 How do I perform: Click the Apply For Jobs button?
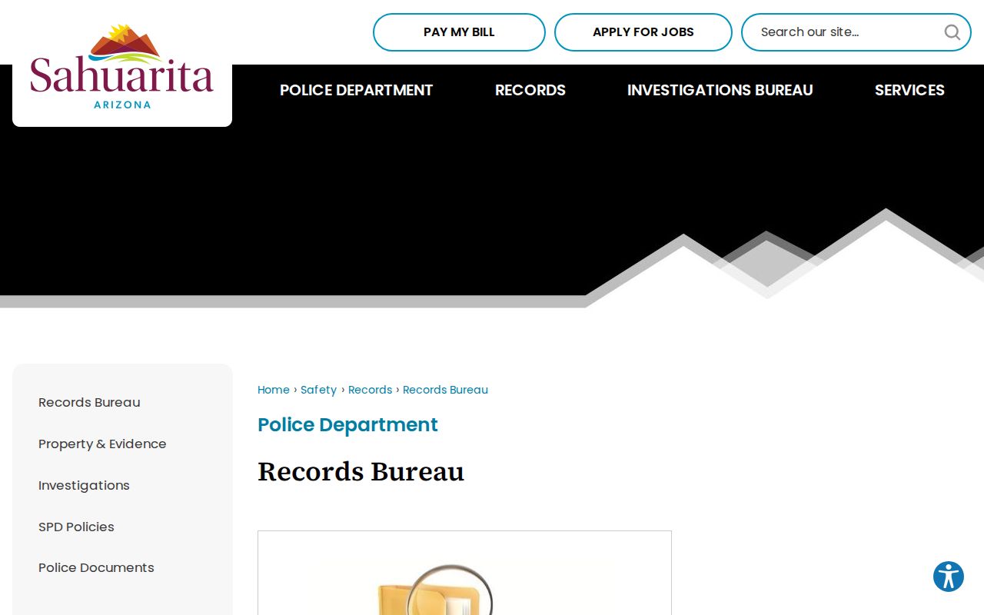coord(643,32)
